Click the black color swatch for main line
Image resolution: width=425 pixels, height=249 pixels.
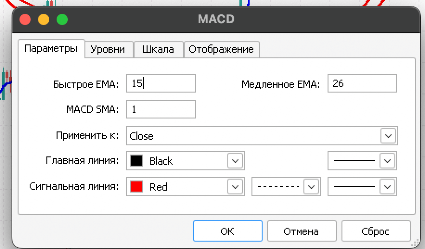pos(136,161)
